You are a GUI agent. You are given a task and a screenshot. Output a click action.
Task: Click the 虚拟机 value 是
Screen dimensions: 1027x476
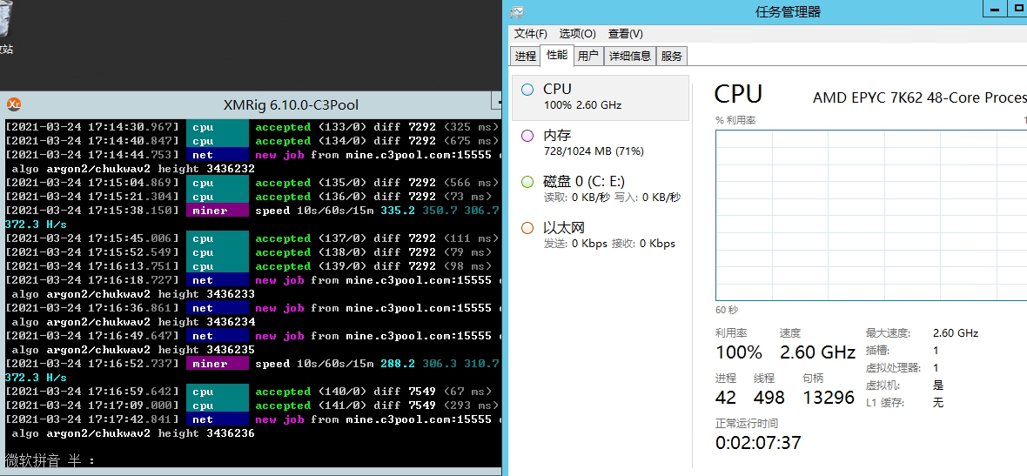coord(938,385)
